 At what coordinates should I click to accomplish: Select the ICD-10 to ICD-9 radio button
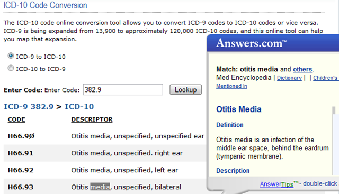tap(11, 68)
